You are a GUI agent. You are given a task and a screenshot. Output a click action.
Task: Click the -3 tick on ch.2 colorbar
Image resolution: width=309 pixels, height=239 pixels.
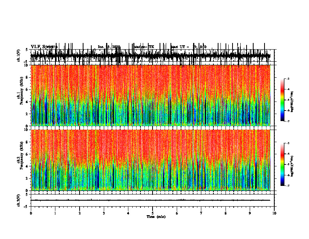(x=288, y=143)
